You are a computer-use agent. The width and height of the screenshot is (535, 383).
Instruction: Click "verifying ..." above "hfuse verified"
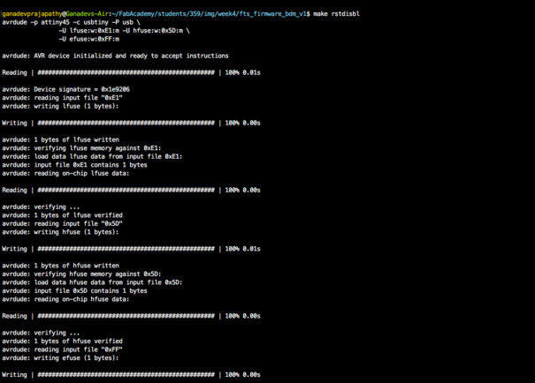coord(57,333)
